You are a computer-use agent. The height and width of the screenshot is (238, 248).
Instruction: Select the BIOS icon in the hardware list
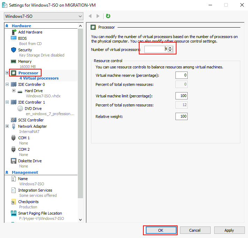click(x=14, y=38)
